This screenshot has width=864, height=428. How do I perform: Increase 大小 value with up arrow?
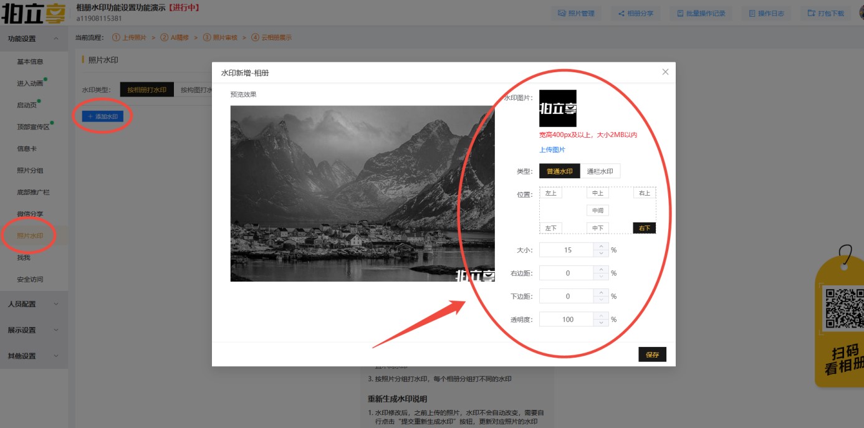coord(601,247)
